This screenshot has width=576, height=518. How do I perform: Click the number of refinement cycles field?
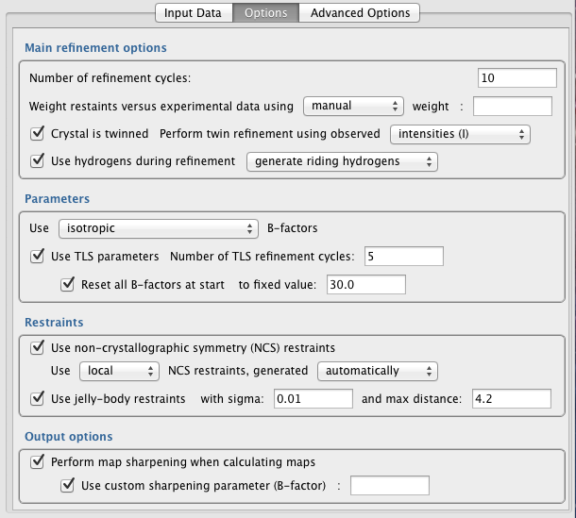point(517,77)
